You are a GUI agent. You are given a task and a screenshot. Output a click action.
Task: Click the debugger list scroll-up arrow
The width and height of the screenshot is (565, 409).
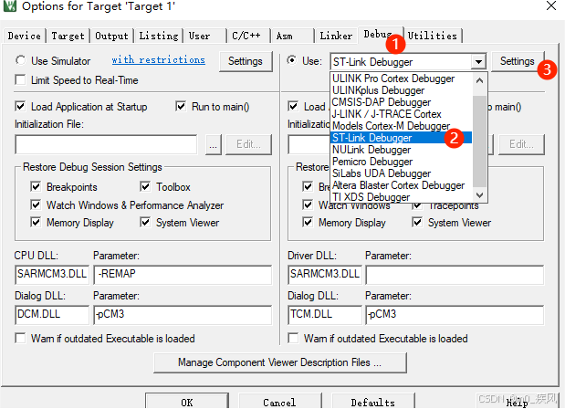[x=479, y=80]
